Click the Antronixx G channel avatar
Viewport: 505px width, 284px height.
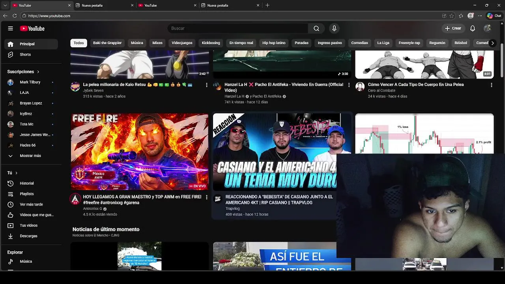(75, 199)
